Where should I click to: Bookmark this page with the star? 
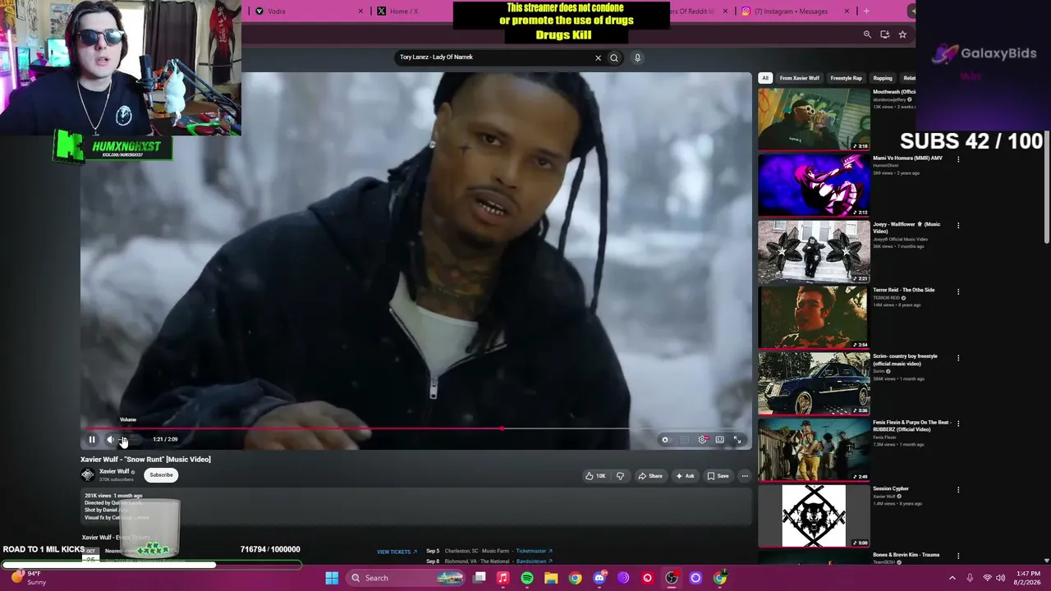click(902, 34)
